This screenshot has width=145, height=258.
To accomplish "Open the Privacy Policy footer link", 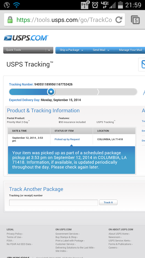I will [x=15, y=234].
